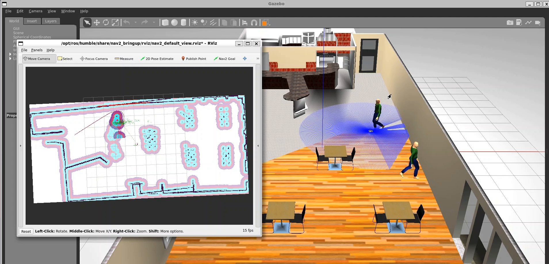This screenshot has width=549, height=264.
Task: Choose the scale mode tool
Action: click(x=115, y=23)
